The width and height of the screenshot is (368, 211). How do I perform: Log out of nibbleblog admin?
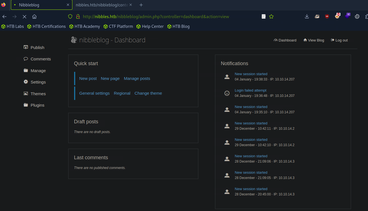tap(339, 40)
